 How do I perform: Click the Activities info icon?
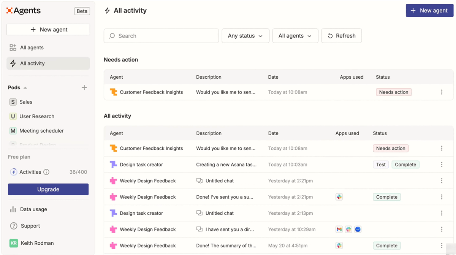(x=46, y=172)
